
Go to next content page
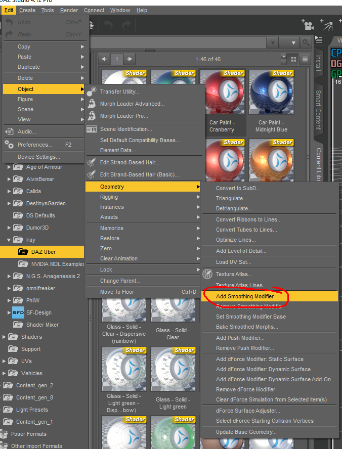point(130,59)
